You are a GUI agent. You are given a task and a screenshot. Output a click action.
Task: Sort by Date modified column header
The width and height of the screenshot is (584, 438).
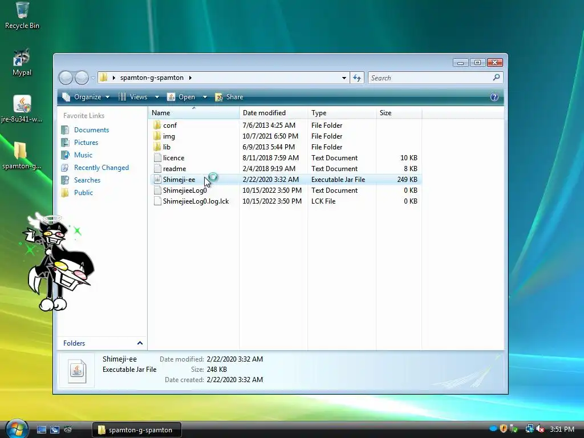pyautogui.click(x=273, y=113)
